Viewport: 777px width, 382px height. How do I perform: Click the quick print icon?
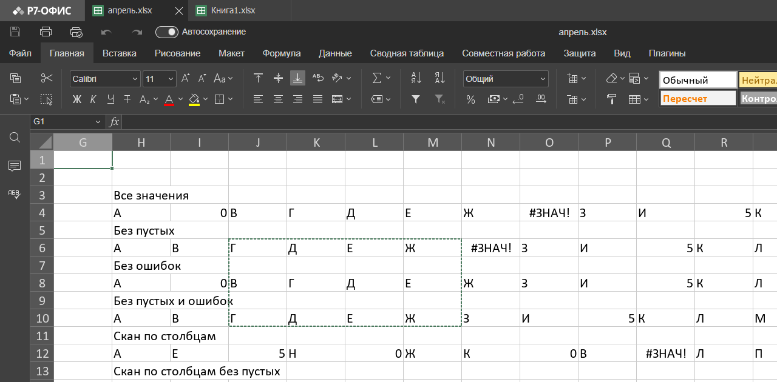tap(76, 32)
